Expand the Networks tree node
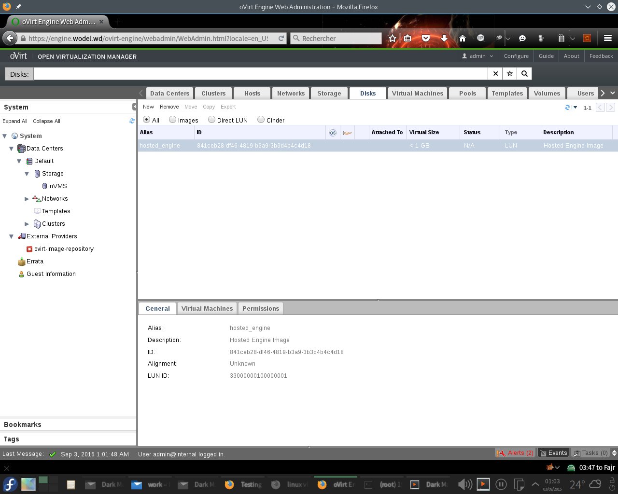 27,199
